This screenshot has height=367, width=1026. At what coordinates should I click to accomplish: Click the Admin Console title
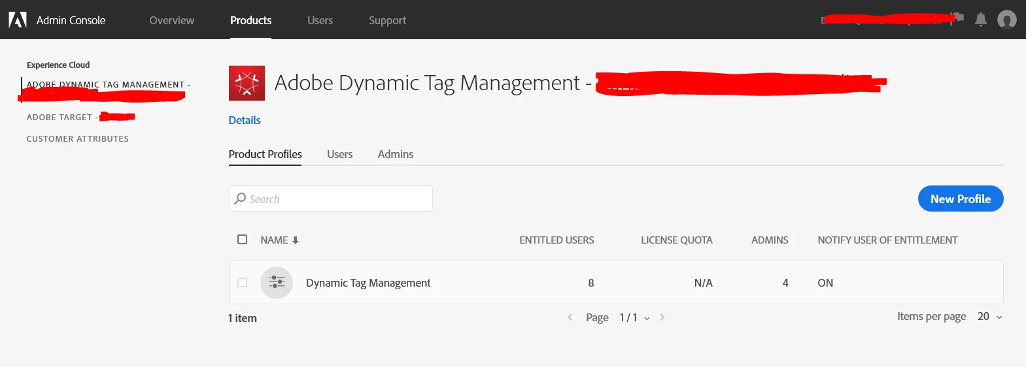pos(71,20)
